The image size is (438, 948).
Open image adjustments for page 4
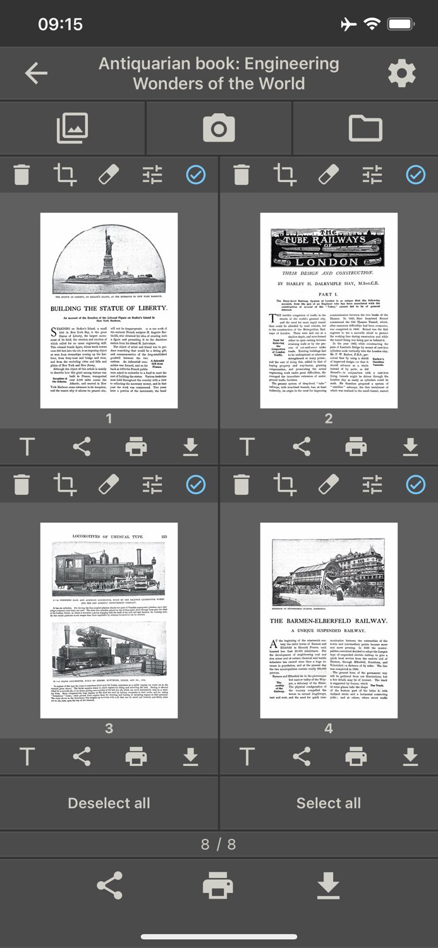(372, 485)
